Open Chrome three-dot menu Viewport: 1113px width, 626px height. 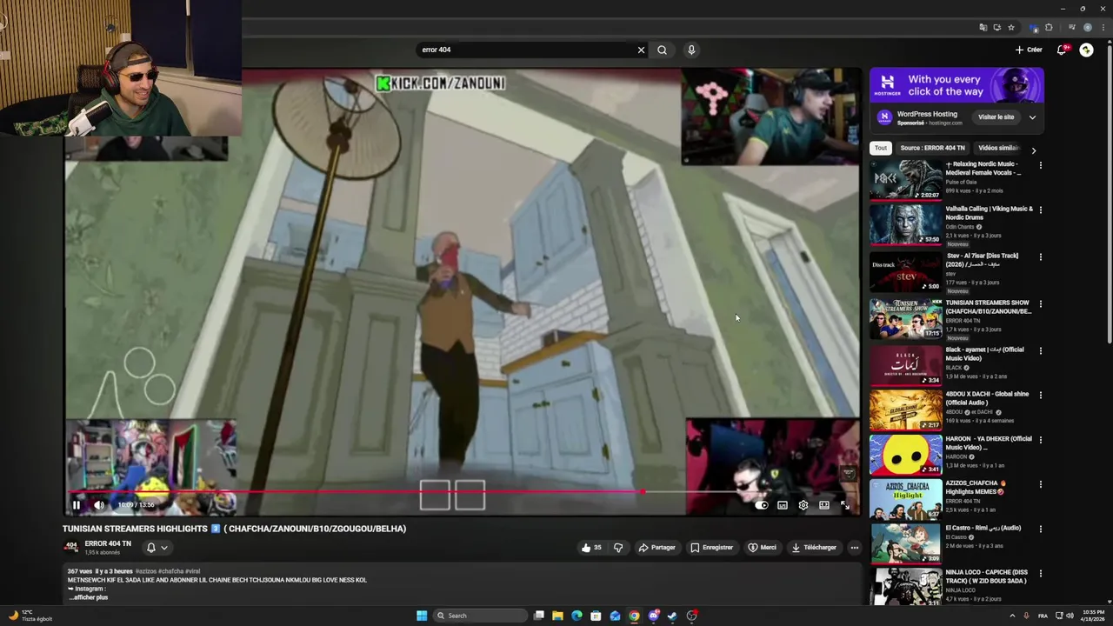1103,28
